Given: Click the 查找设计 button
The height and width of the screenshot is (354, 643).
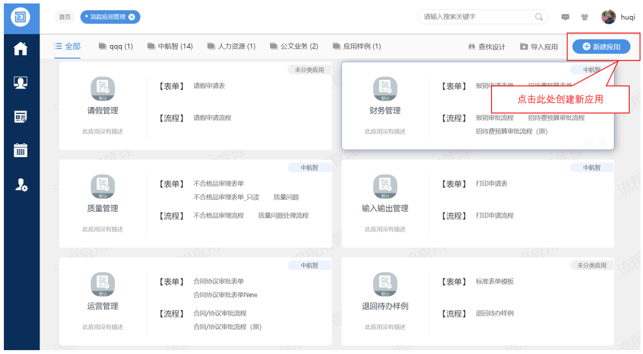Looking at the screenshot, I should coord(487,47).
